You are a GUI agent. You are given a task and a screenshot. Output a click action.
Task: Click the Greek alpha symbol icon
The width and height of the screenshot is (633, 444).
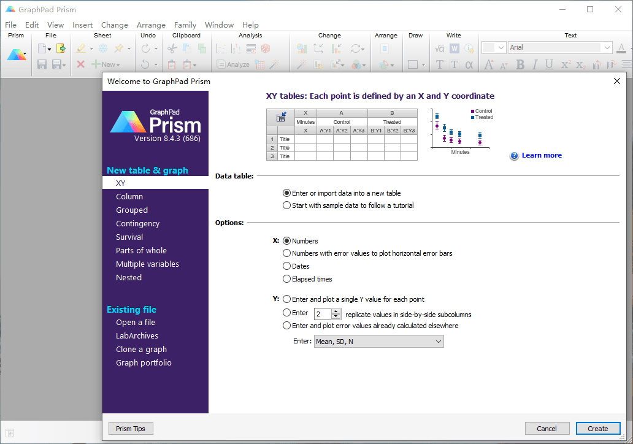coord(469,64)
